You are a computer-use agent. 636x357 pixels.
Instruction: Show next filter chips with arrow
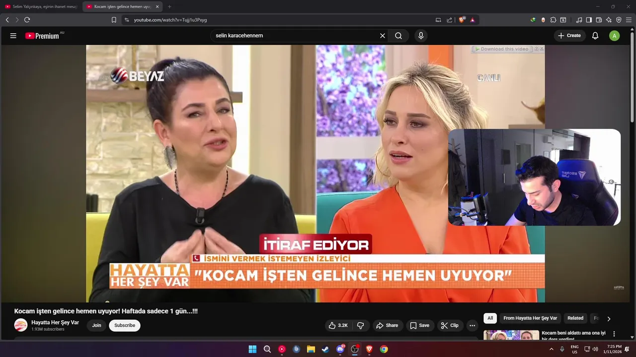[x=609, y=319]
